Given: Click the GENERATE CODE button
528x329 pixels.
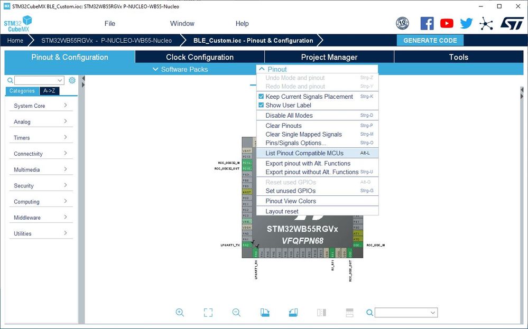Looking at the screenshot, I should [430, 40].
